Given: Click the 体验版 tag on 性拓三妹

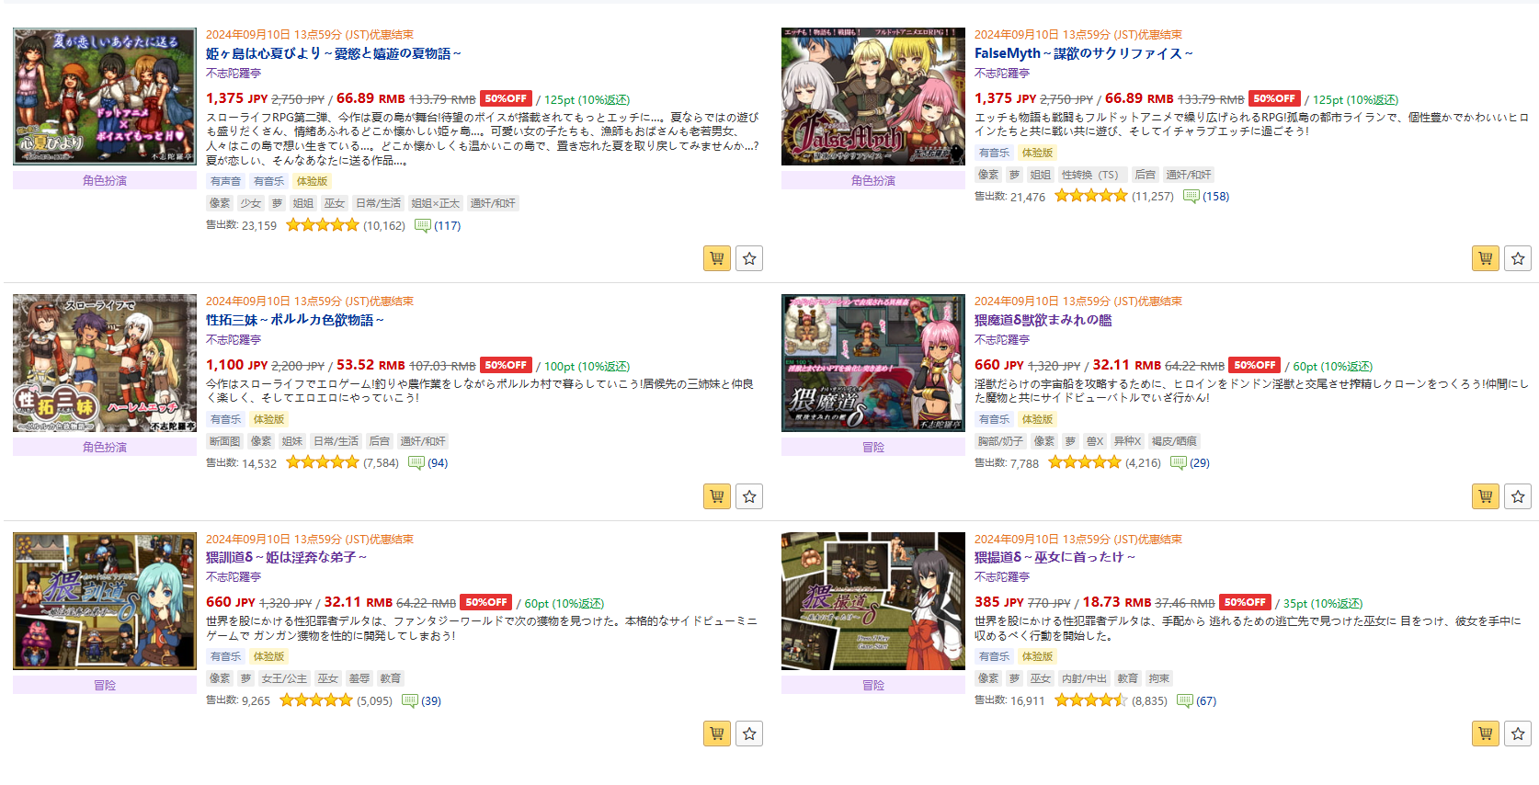Looking at the screenshot, I should click(268, 419).
